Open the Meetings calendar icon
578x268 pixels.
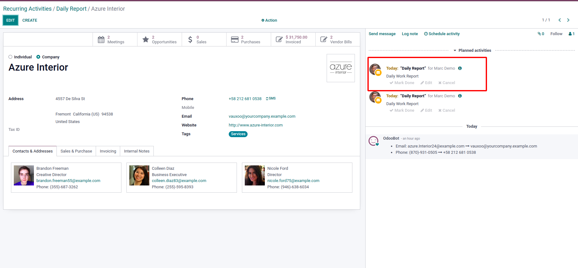pyautogui.click(x=101, y=40)
